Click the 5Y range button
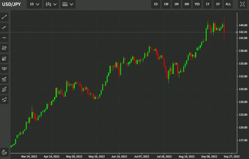249x159 pixels. [x=218, y=4]
